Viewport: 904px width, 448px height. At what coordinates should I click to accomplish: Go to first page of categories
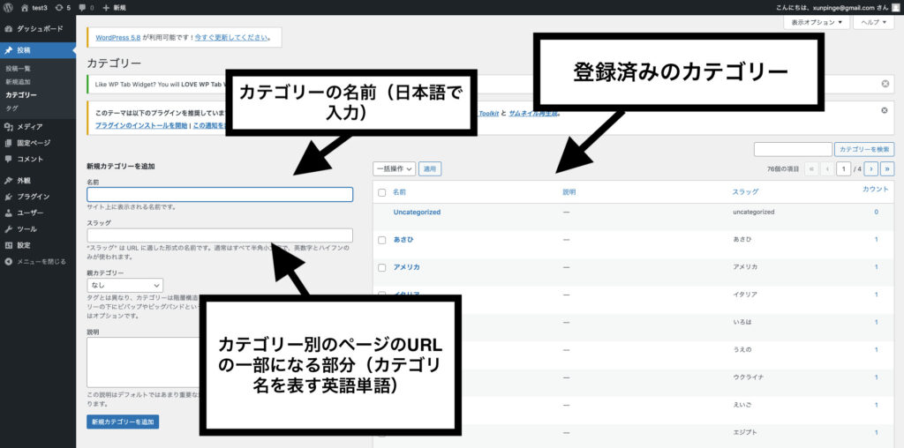point(812,168)
